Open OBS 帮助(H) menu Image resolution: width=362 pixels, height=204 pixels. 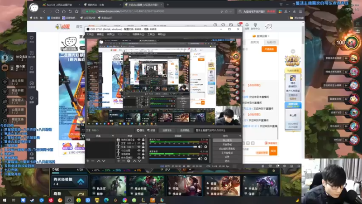coord(162,34)
